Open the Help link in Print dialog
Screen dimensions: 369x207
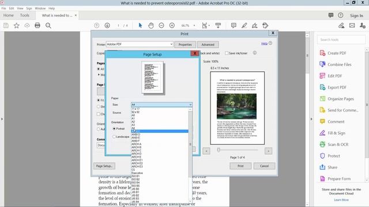pos(264,44)
